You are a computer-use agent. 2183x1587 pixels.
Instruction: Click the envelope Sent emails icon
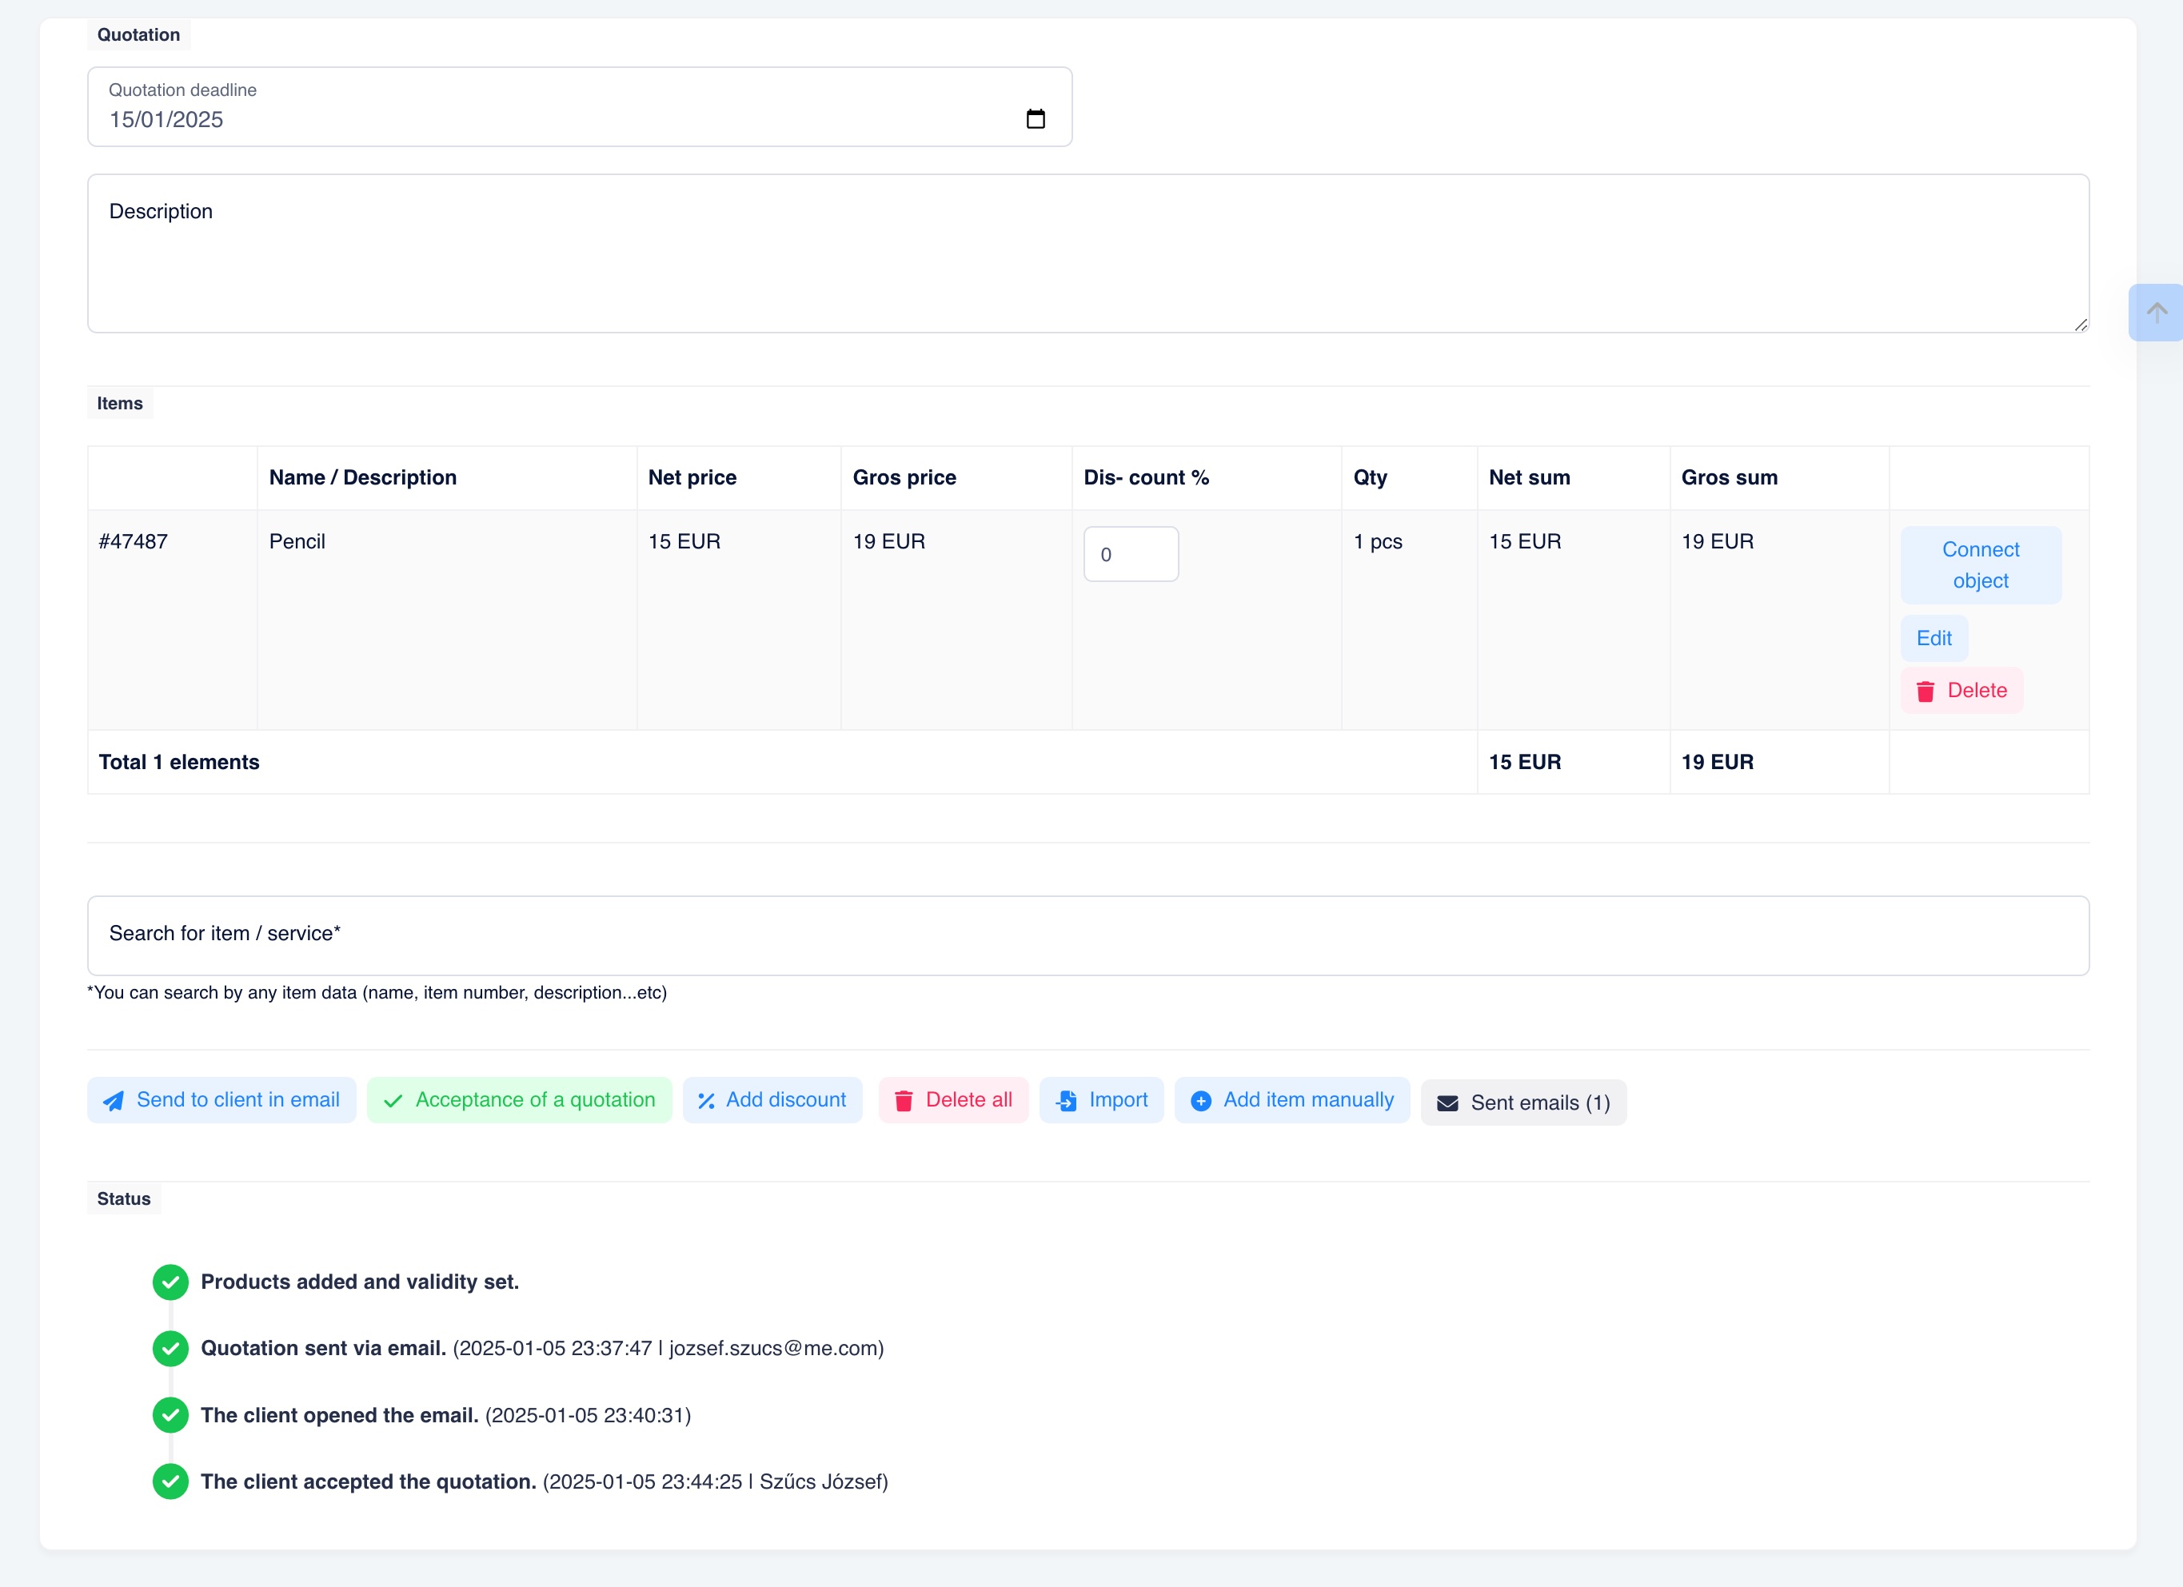point(1447,1103)
